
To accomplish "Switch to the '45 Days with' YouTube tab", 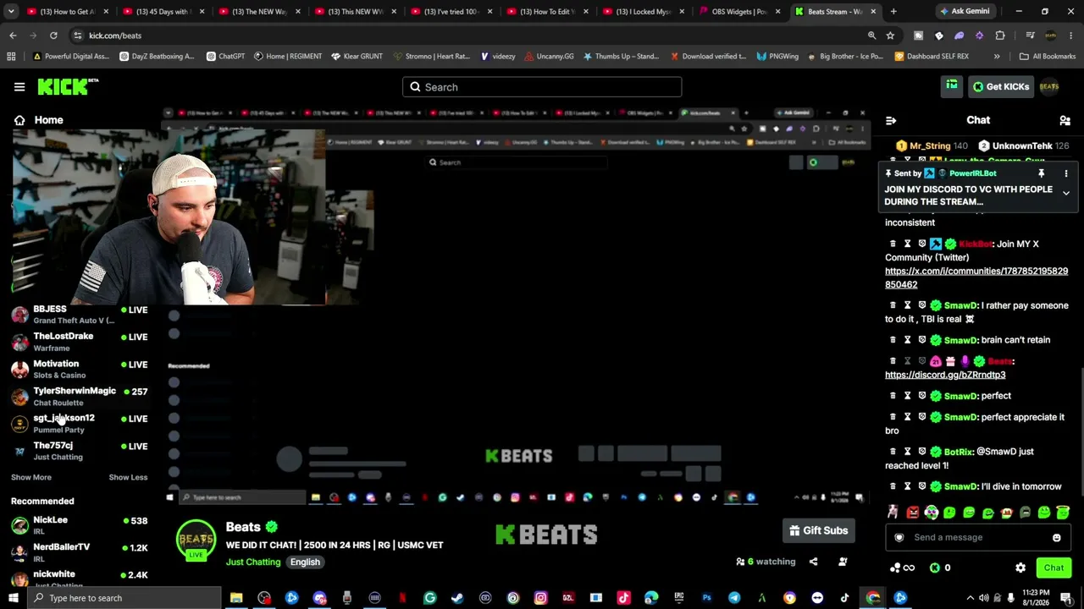I will coord(163,12).
